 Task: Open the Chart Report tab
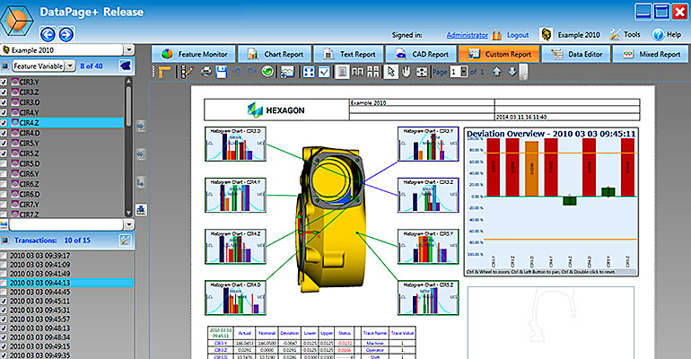[276, 54]
